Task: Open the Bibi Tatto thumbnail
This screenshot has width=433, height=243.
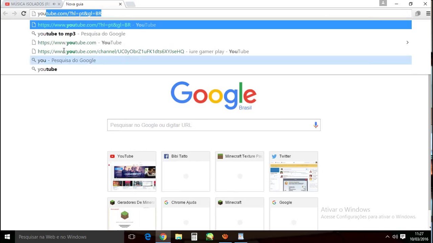Action: pyautogui.click(x=186, y=171)
